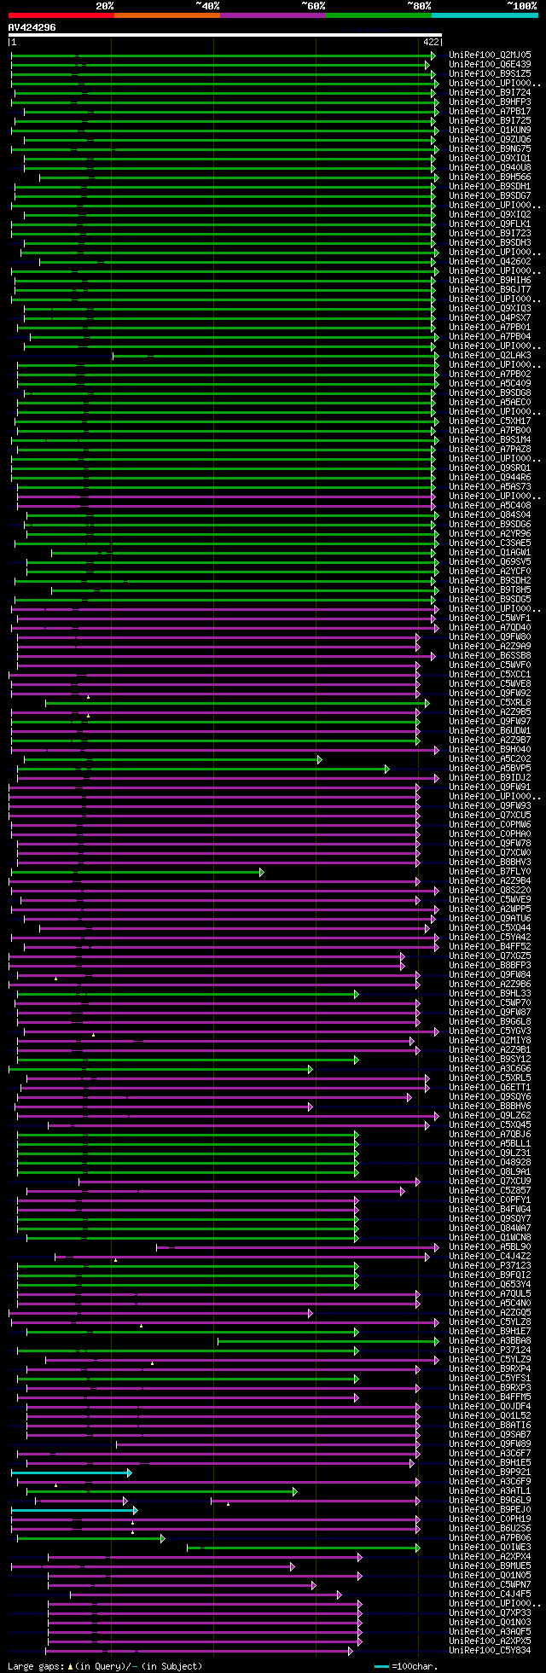
Task: Click the UniRef100_Q84S04 entry
Action: pyautogui.click(x=490, y=514)
